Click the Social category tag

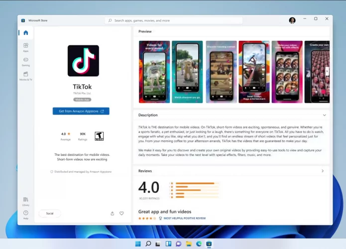pos(50,214)
